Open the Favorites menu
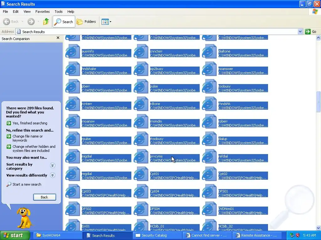321x240 pixels. click(42, 12)
